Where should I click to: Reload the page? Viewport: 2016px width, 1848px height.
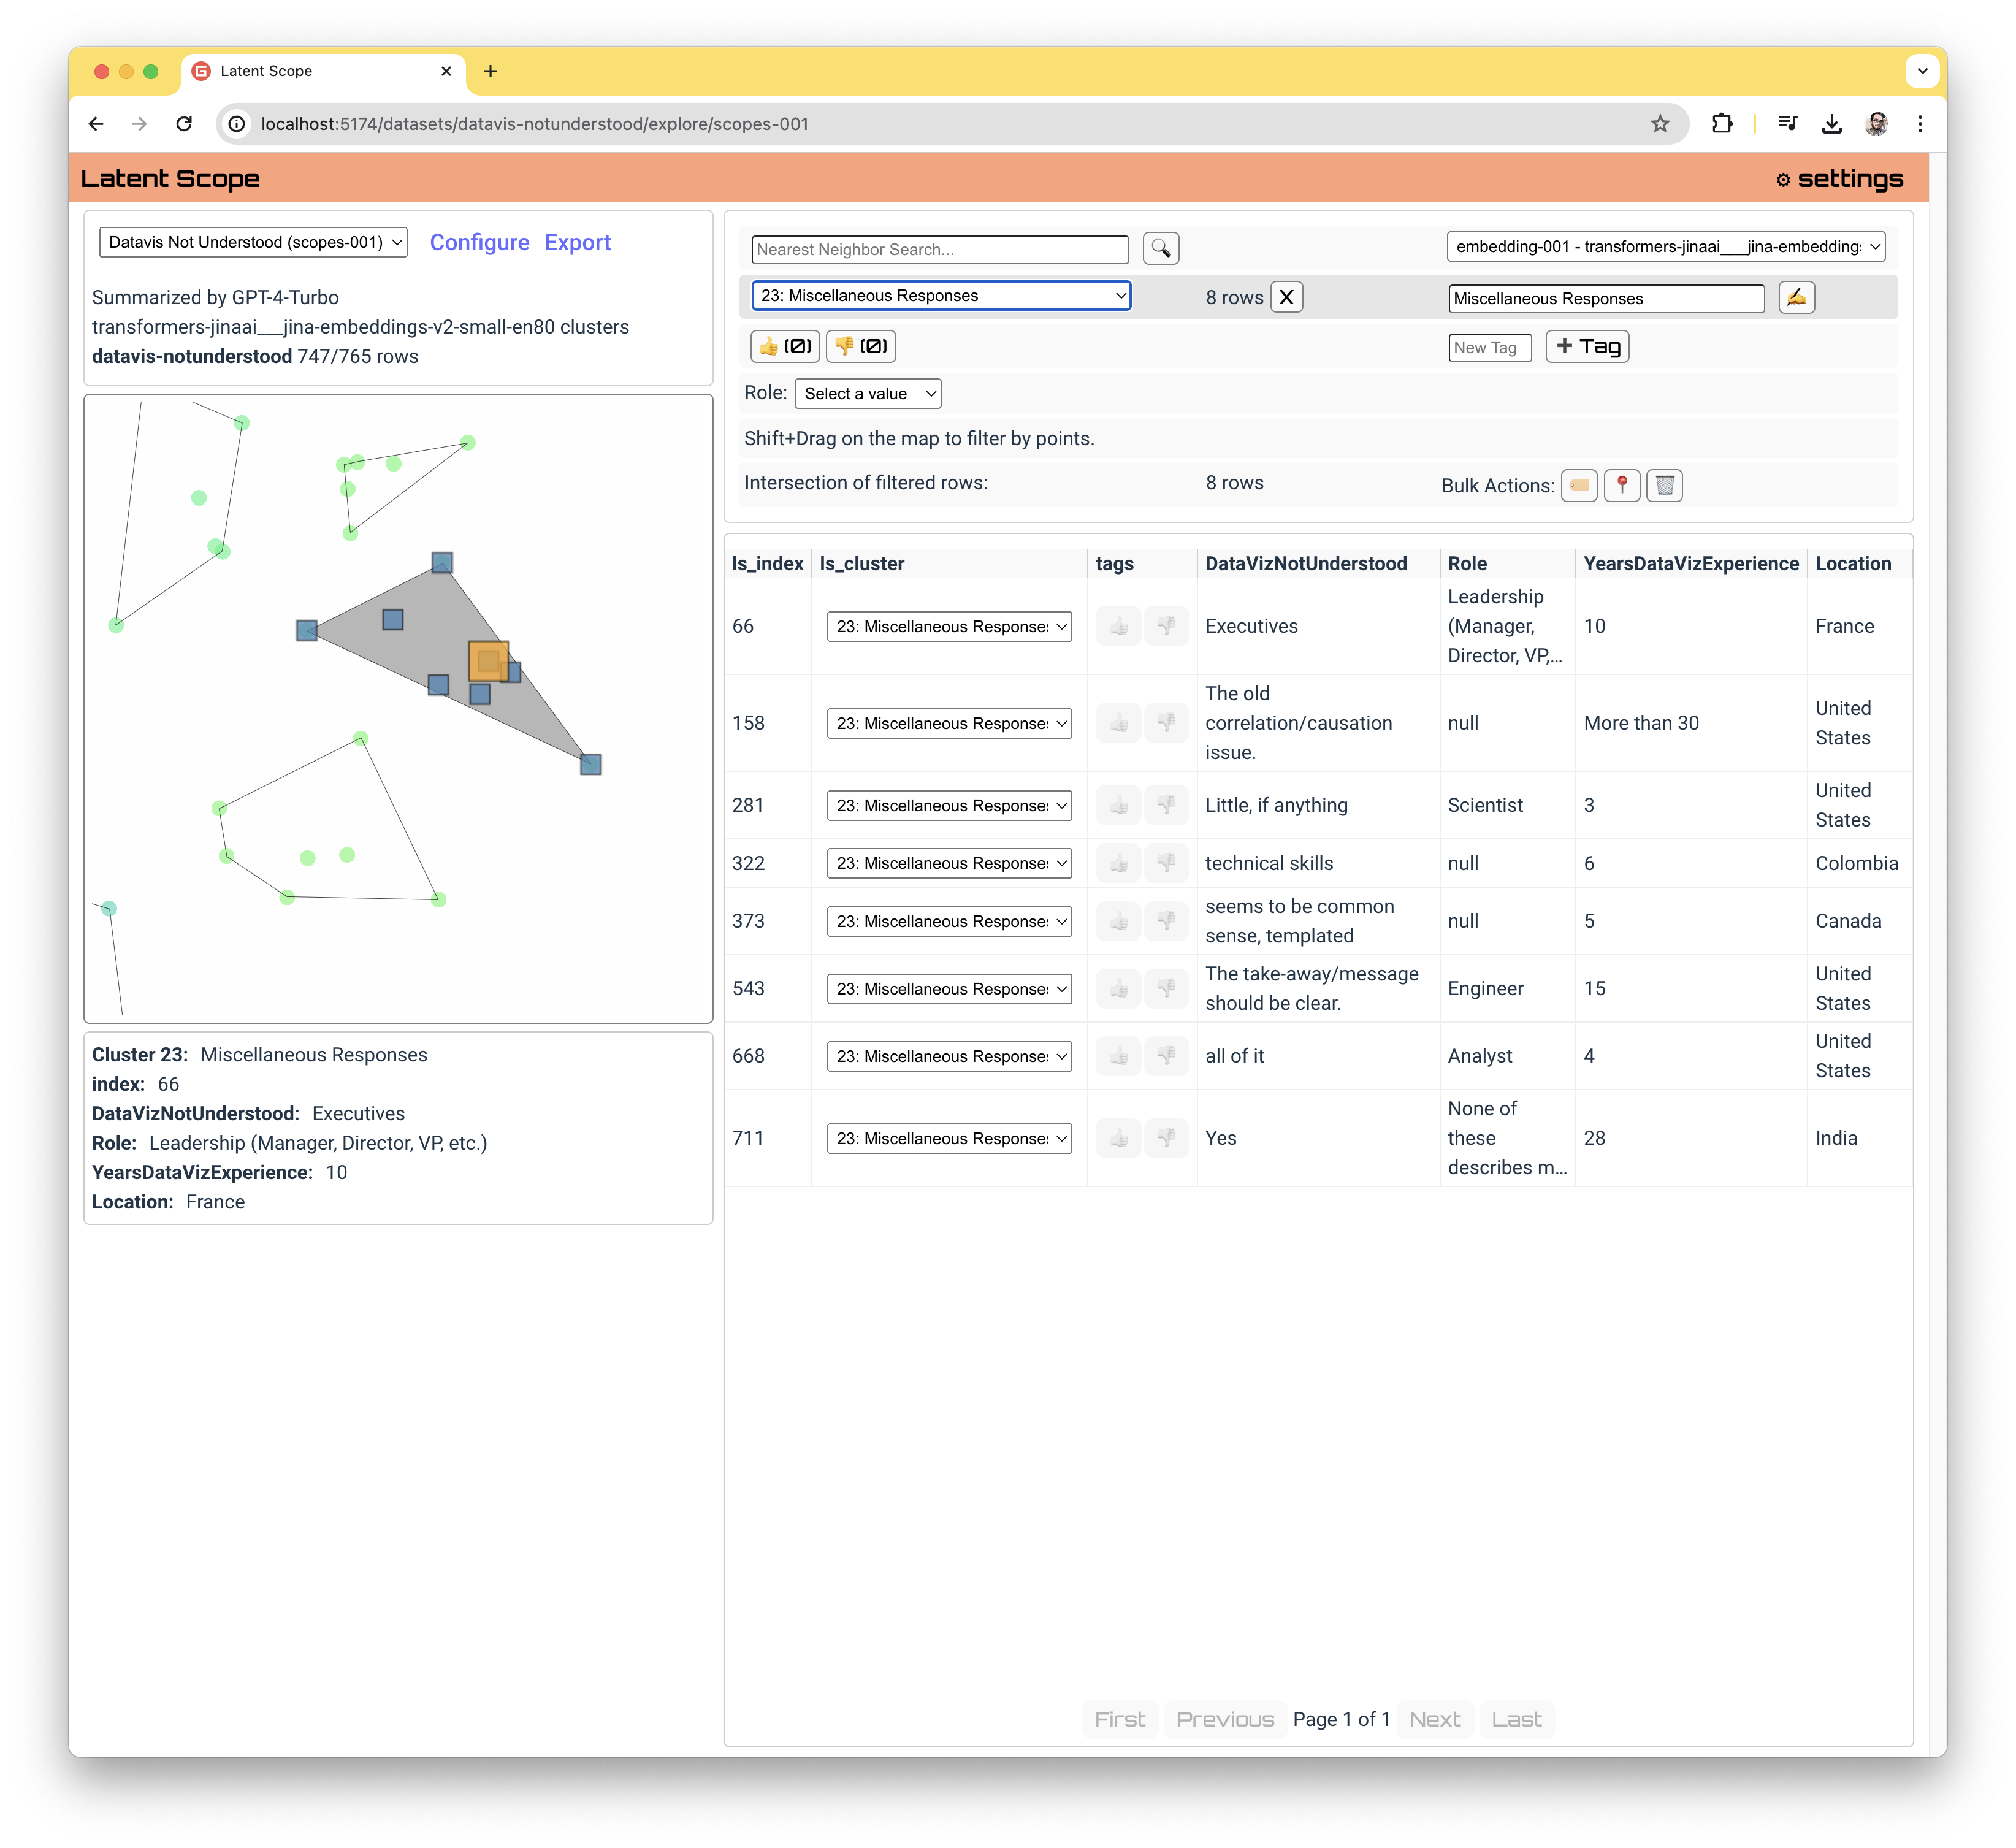point(184,124)
